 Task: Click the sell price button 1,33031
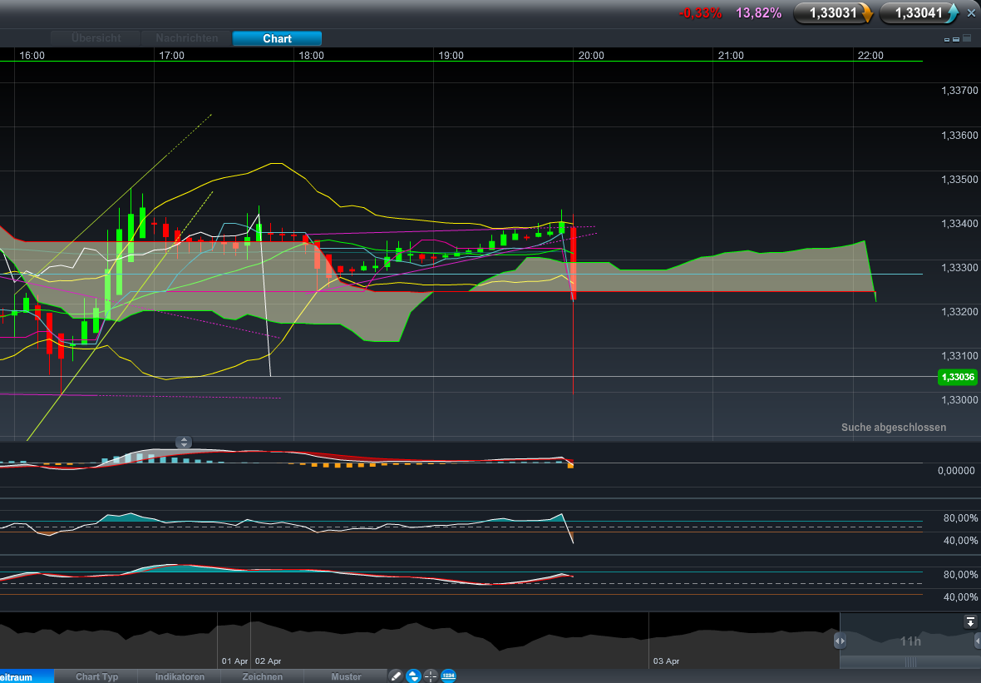click(x=833, y=12)
